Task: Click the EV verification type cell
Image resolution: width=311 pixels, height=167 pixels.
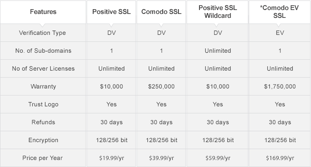Action: [x=280, y=33]
